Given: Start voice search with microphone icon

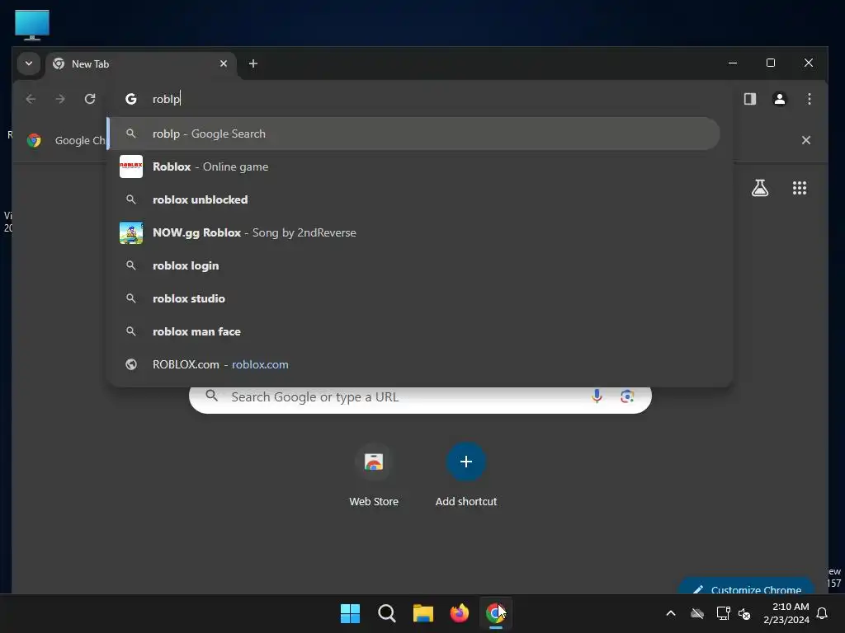Looking at the screenshot, I should (x=597, y=396).
